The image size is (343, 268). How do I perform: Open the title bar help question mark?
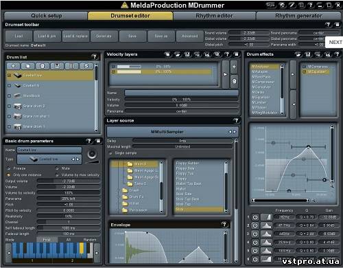tap(311, 5)
